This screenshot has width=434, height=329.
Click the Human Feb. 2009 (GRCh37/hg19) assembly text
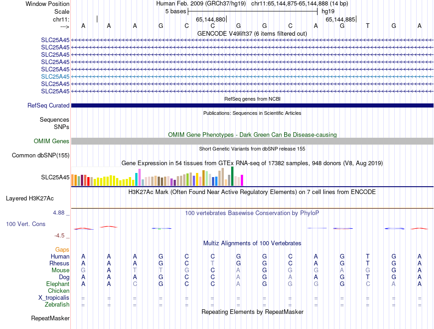click(201, 4)
